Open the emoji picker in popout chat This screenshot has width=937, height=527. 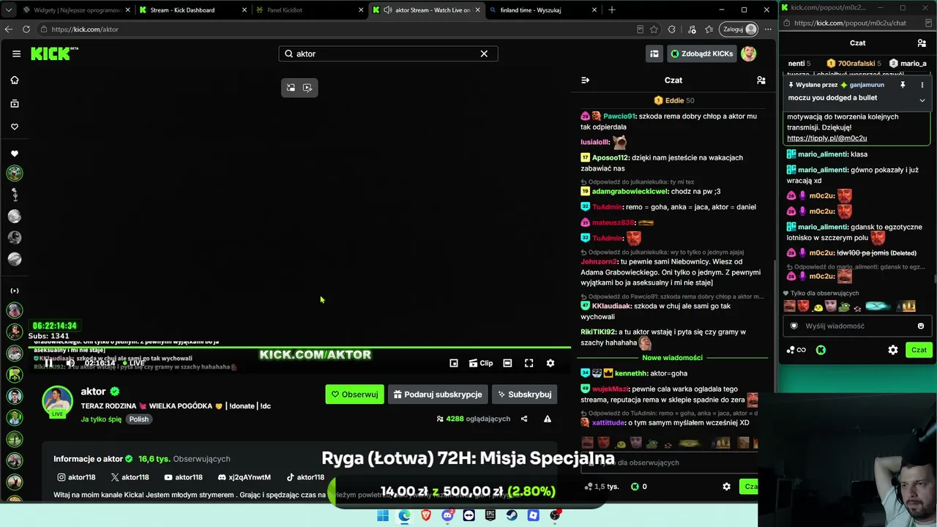point(921,326)
